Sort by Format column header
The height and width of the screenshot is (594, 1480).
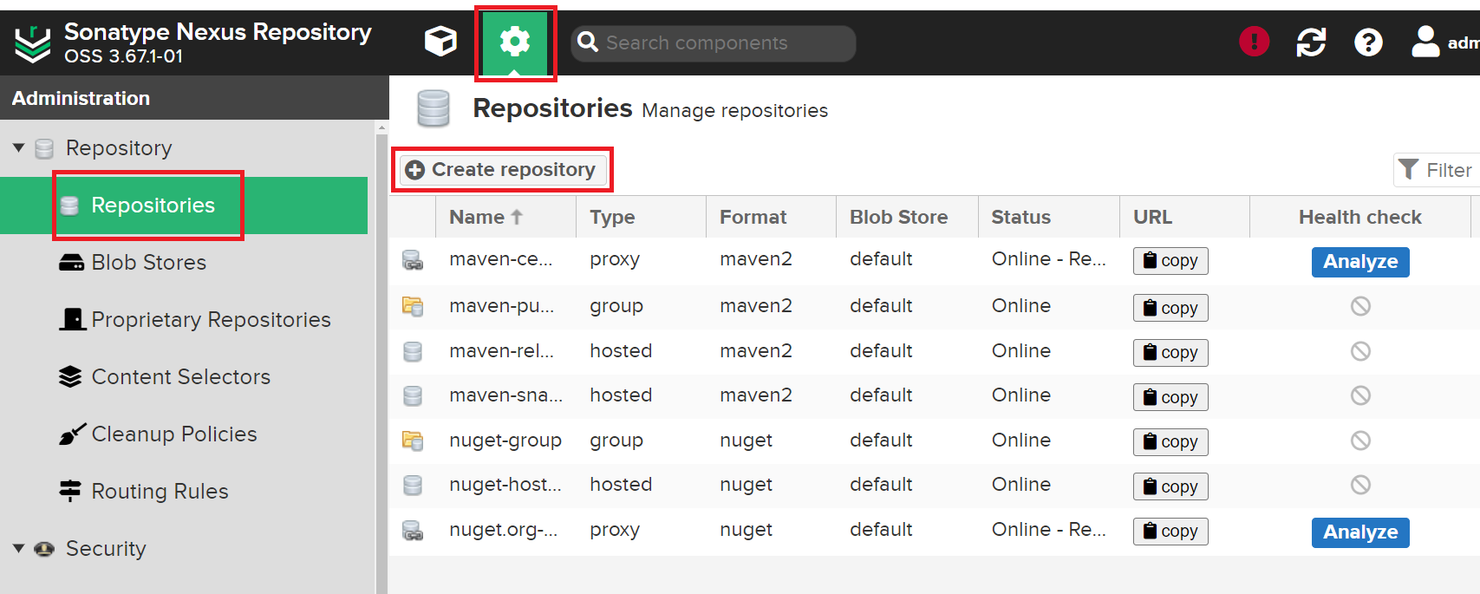(x=771, y=217)
